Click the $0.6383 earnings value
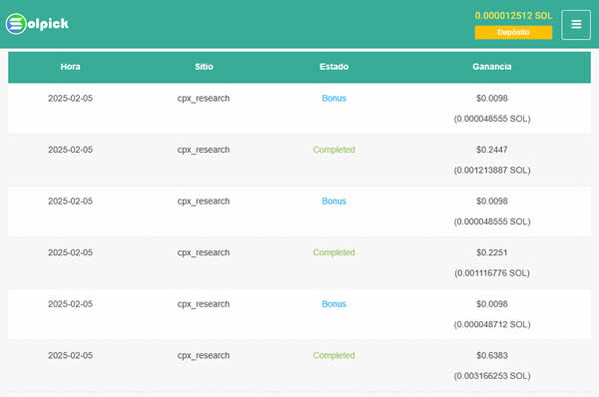 pyautogui.click(x=491, y=356)
